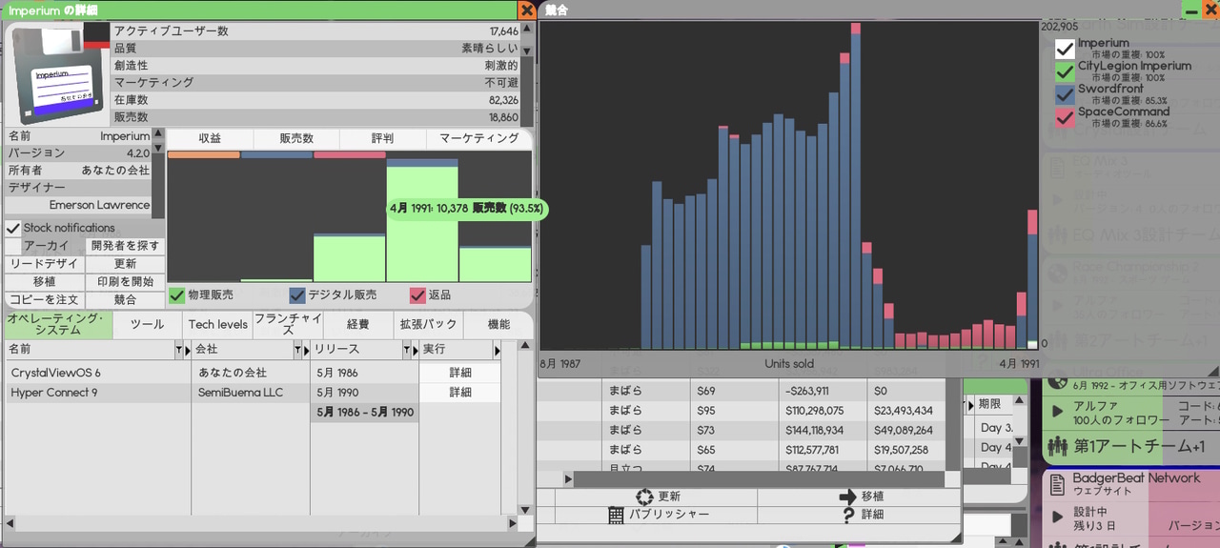This screenshot has width=1220, height=548.
Task: Switch to the 収益 chart tab
Action: 210,138
